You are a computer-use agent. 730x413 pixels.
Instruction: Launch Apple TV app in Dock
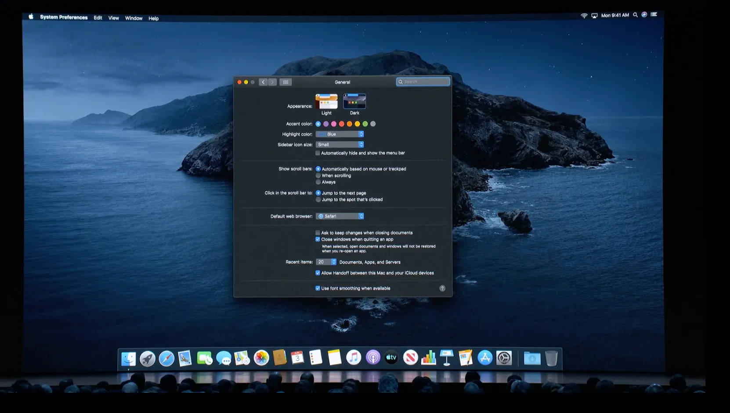[x=391, y=358]
